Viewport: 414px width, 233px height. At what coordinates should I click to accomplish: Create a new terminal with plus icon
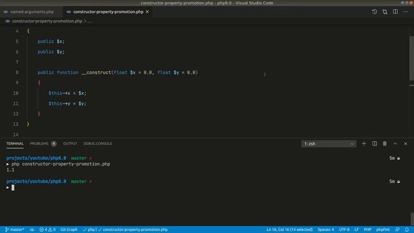pos(364,144)
